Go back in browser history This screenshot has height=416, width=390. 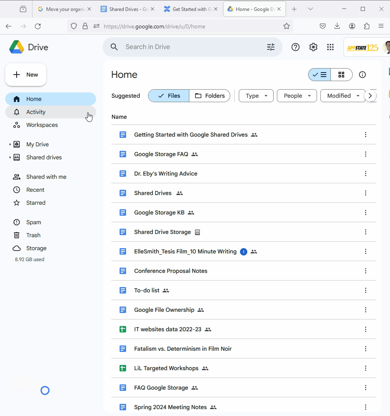[9, 26]
